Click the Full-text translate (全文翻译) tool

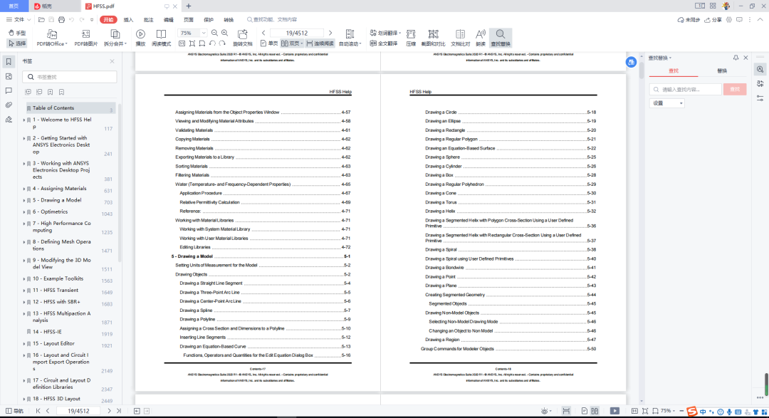coord(384,43)
